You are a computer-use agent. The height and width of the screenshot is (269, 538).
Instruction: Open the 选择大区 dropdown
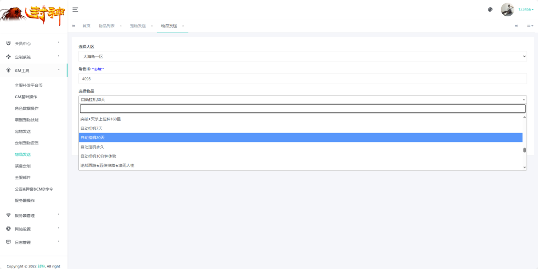click(x=302, y=56)
